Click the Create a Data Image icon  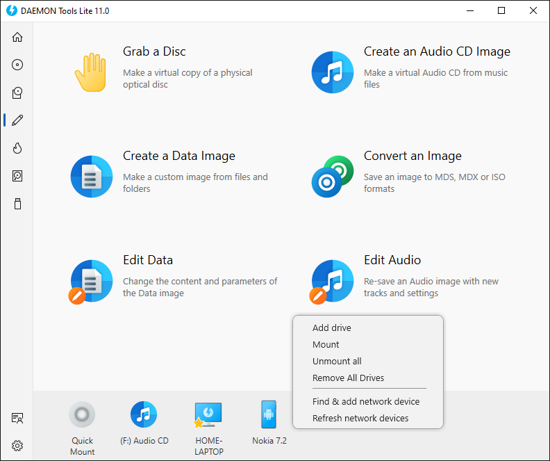point(92,176)
